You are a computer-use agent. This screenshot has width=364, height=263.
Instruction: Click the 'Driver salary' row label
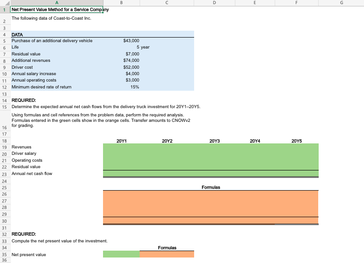point(24,153)
